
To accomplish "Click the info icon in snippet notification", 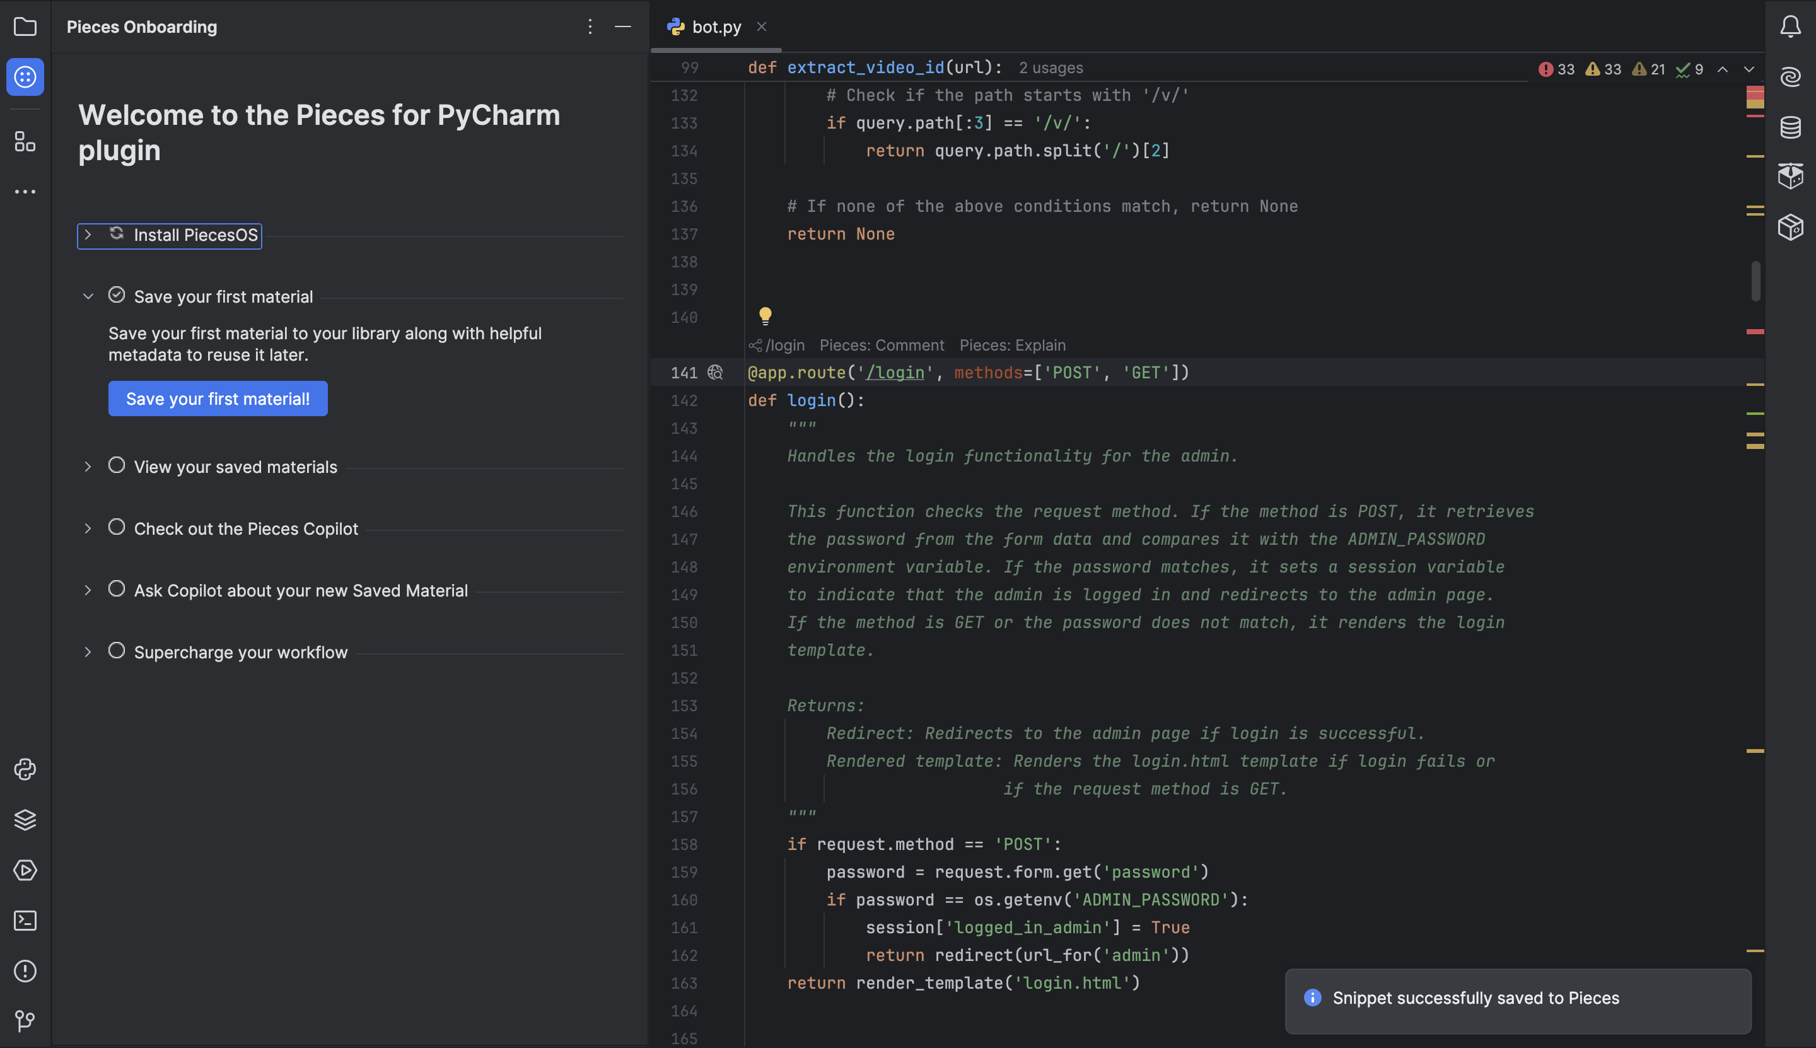I will (x=1312, y=998).
